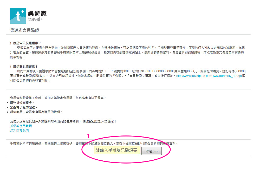This screenshot has height=169, width=260.
Task: Click the 樂遊家會員驗證 heading
Action: coord(24,30)
